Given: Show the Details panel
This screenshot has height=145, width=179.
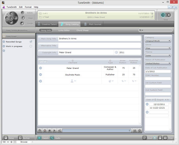Looking at the screenshot, I should coord(39,138).
